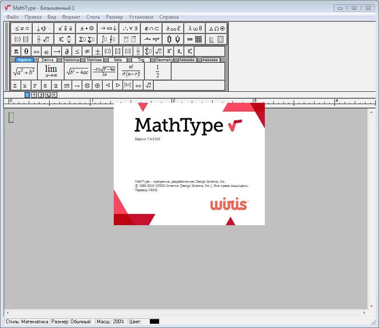Open the summation templates palette

click(x=87, y=39)
